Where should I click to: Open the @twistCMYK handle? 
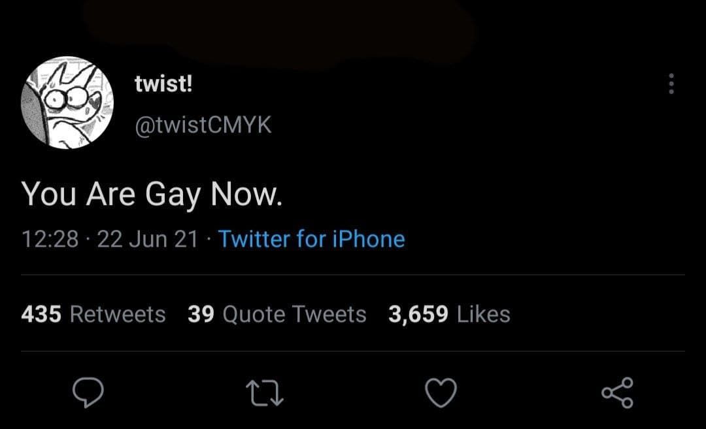(203, 124)
